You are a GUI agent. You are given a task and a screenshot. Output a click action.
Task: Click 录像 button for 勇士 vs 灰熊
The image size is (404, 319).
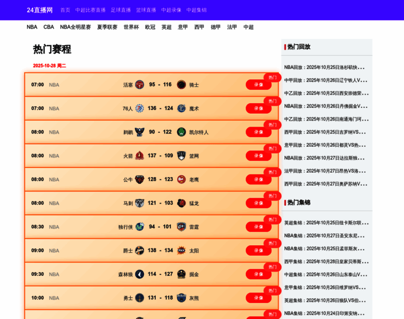tap(258, 298)
